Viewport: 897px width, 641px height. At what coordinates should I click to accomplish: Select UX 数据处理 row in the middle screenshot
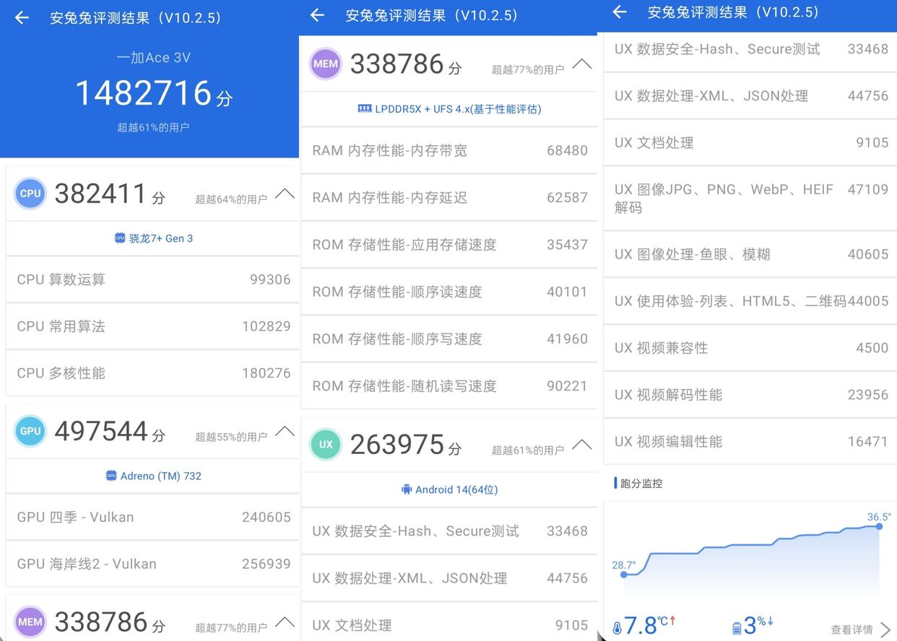[449, 578]
